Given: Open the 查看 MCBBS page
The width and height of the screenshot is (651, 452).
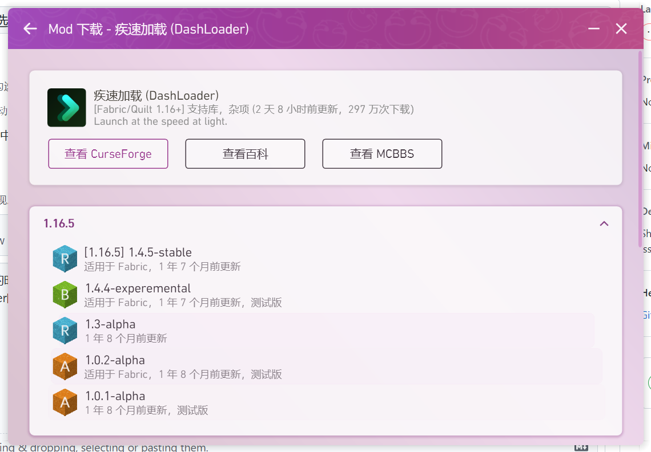Looking at the screenshot, I should (x=382, y=154).
